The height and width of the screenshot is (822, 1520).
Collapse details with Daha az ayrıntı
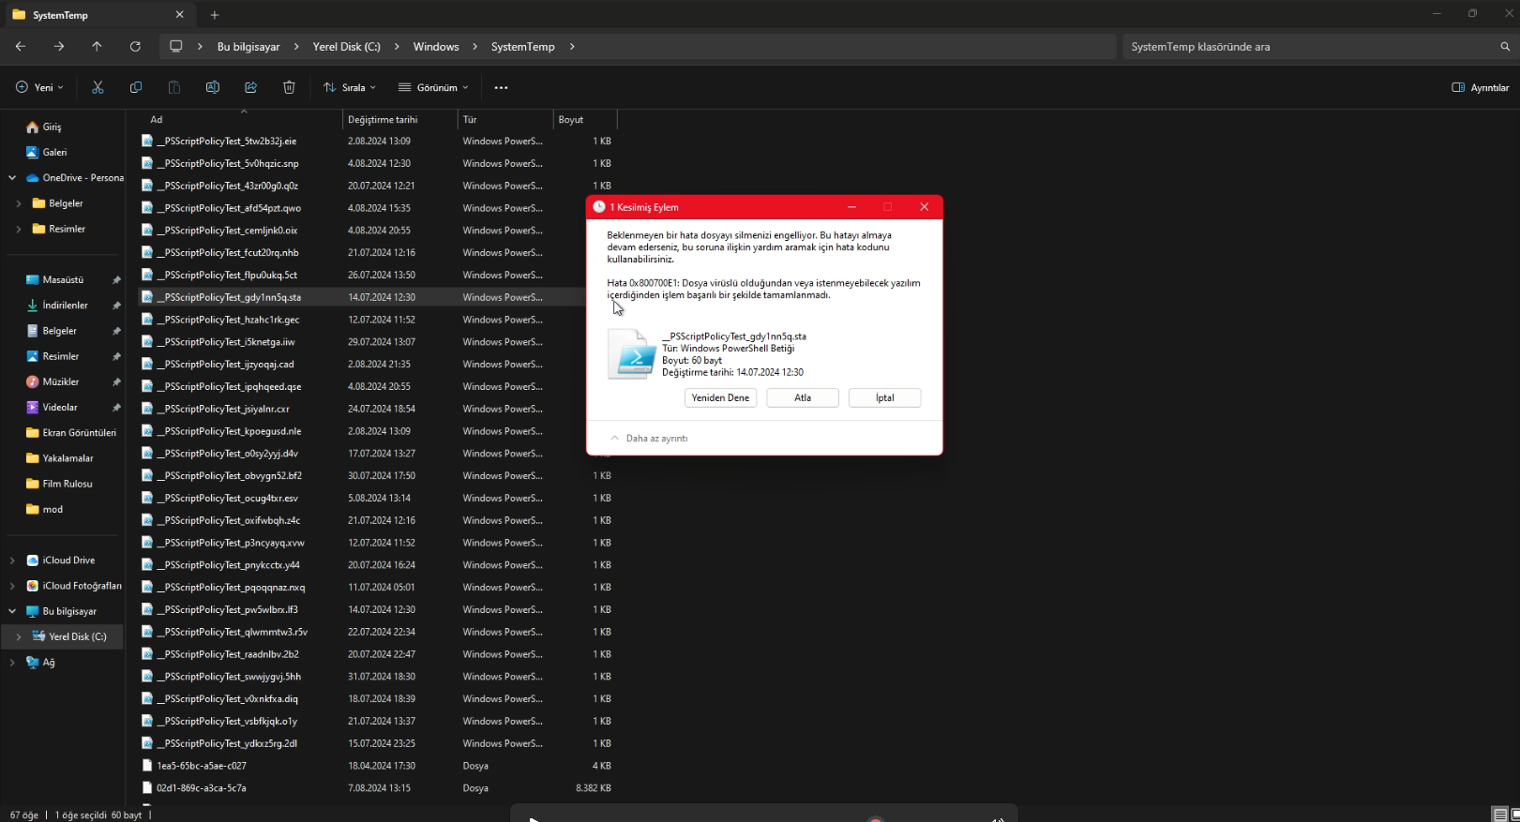pos(649,439)
